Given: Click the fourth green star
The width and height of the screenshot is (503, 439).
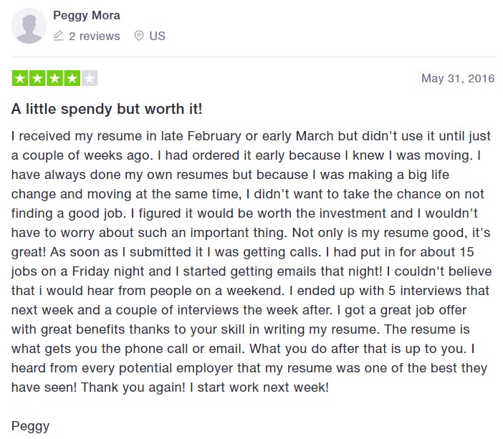Looking at the screenshot, I should [72, 78].
